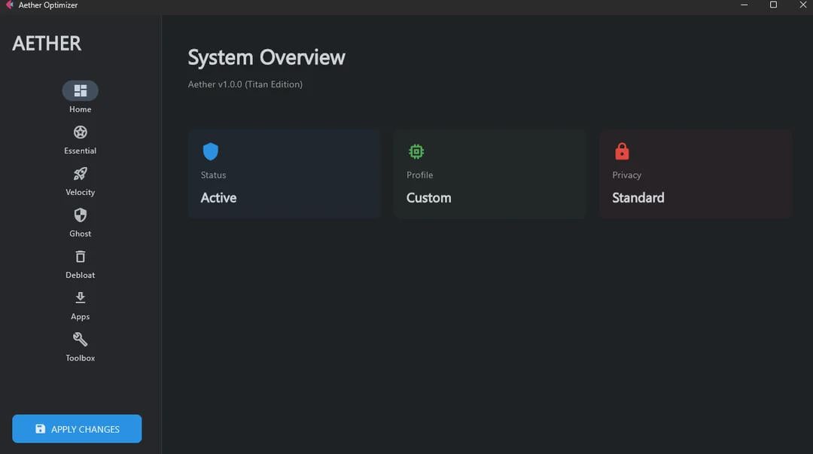Click the AETHER logo in sidebar

tap(47, 44)
